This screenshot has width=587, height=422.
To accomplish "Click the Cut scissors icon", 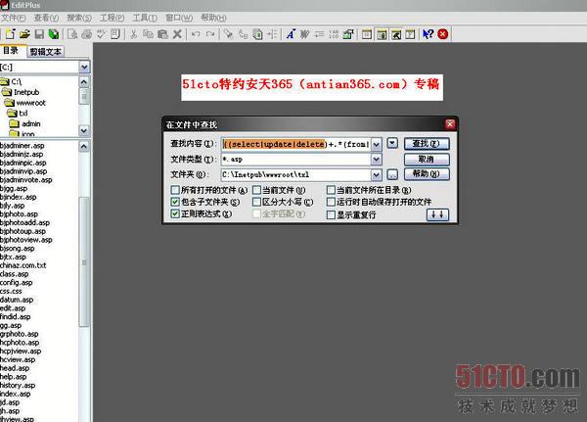I will (133, 34).
